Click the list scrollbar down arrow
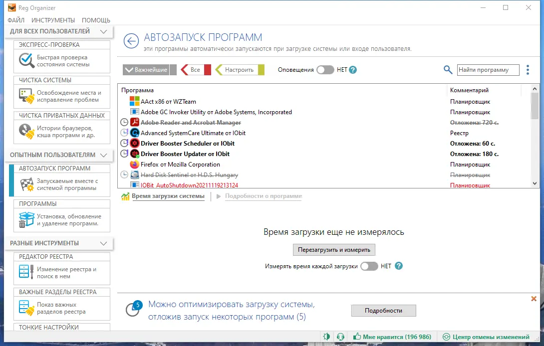 tap(535, 183)
